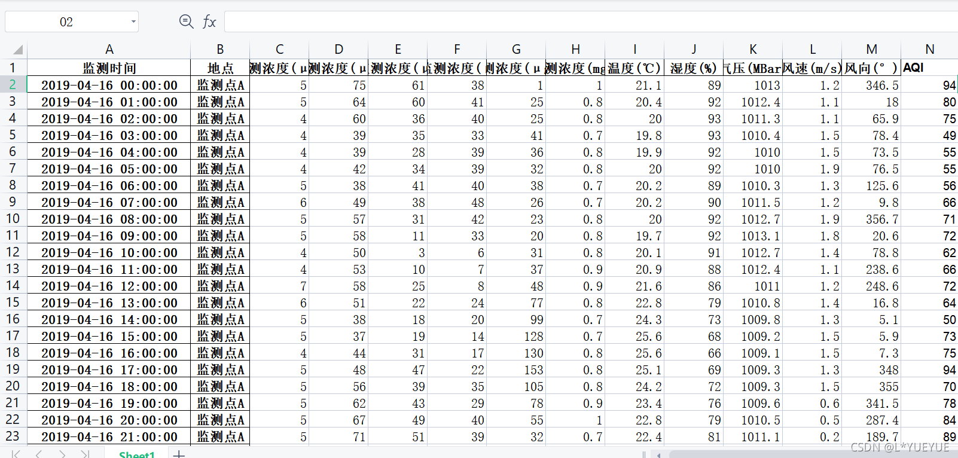Select column A header
The width and height of the screenshot is (958, 458).
109,50
